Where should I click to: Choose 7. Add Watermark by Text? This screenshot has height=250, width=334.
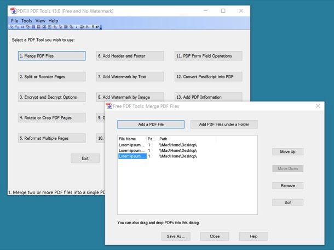click(130, 77)
